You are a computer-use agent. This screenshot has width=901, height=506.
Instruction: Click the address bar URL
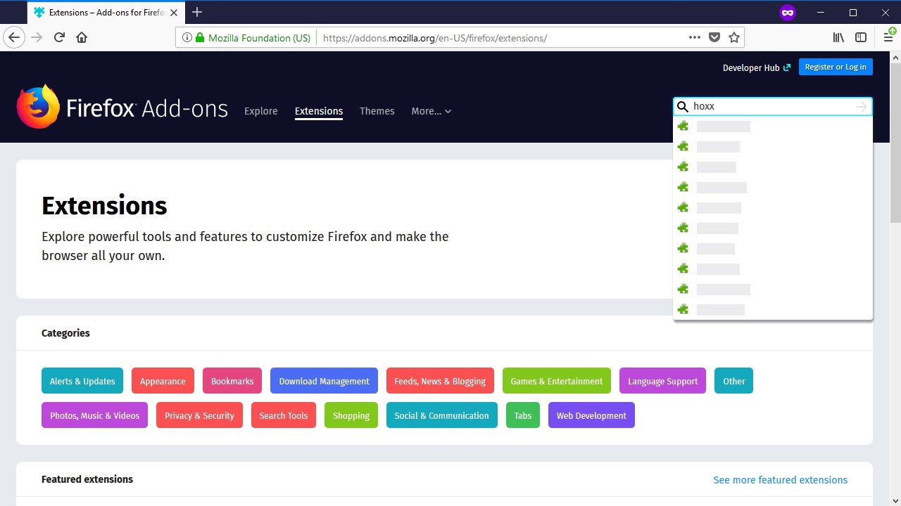pyautogui.click(x=435, y=38)
